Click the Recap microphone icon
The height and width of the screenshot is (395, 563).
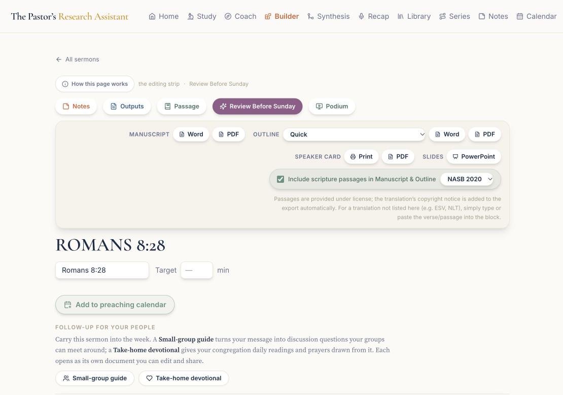coord(361,16)
